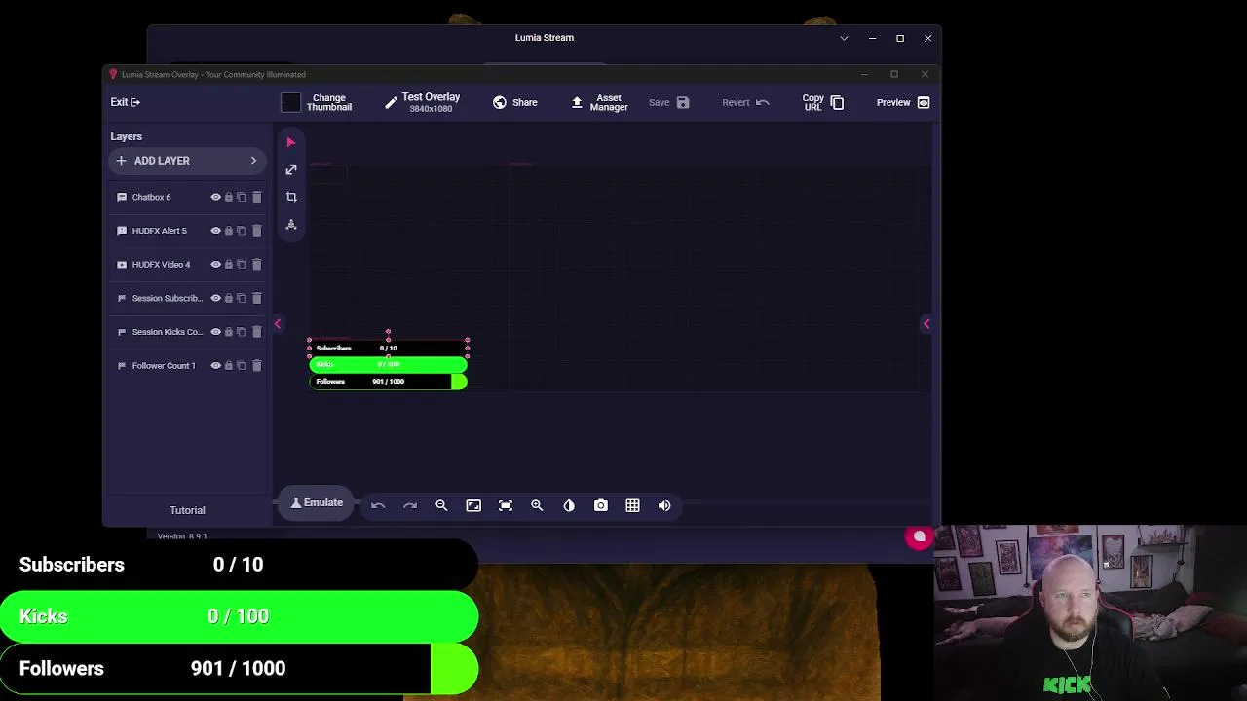
Task: Delete the Session Kicks Co... layer
Action: tap(256, 332)
